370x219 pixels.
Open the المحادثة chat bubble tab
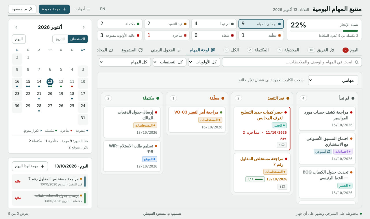tap(105, 50)
